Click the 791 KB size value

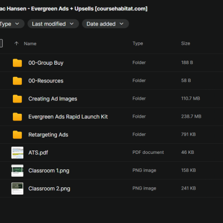188,134
